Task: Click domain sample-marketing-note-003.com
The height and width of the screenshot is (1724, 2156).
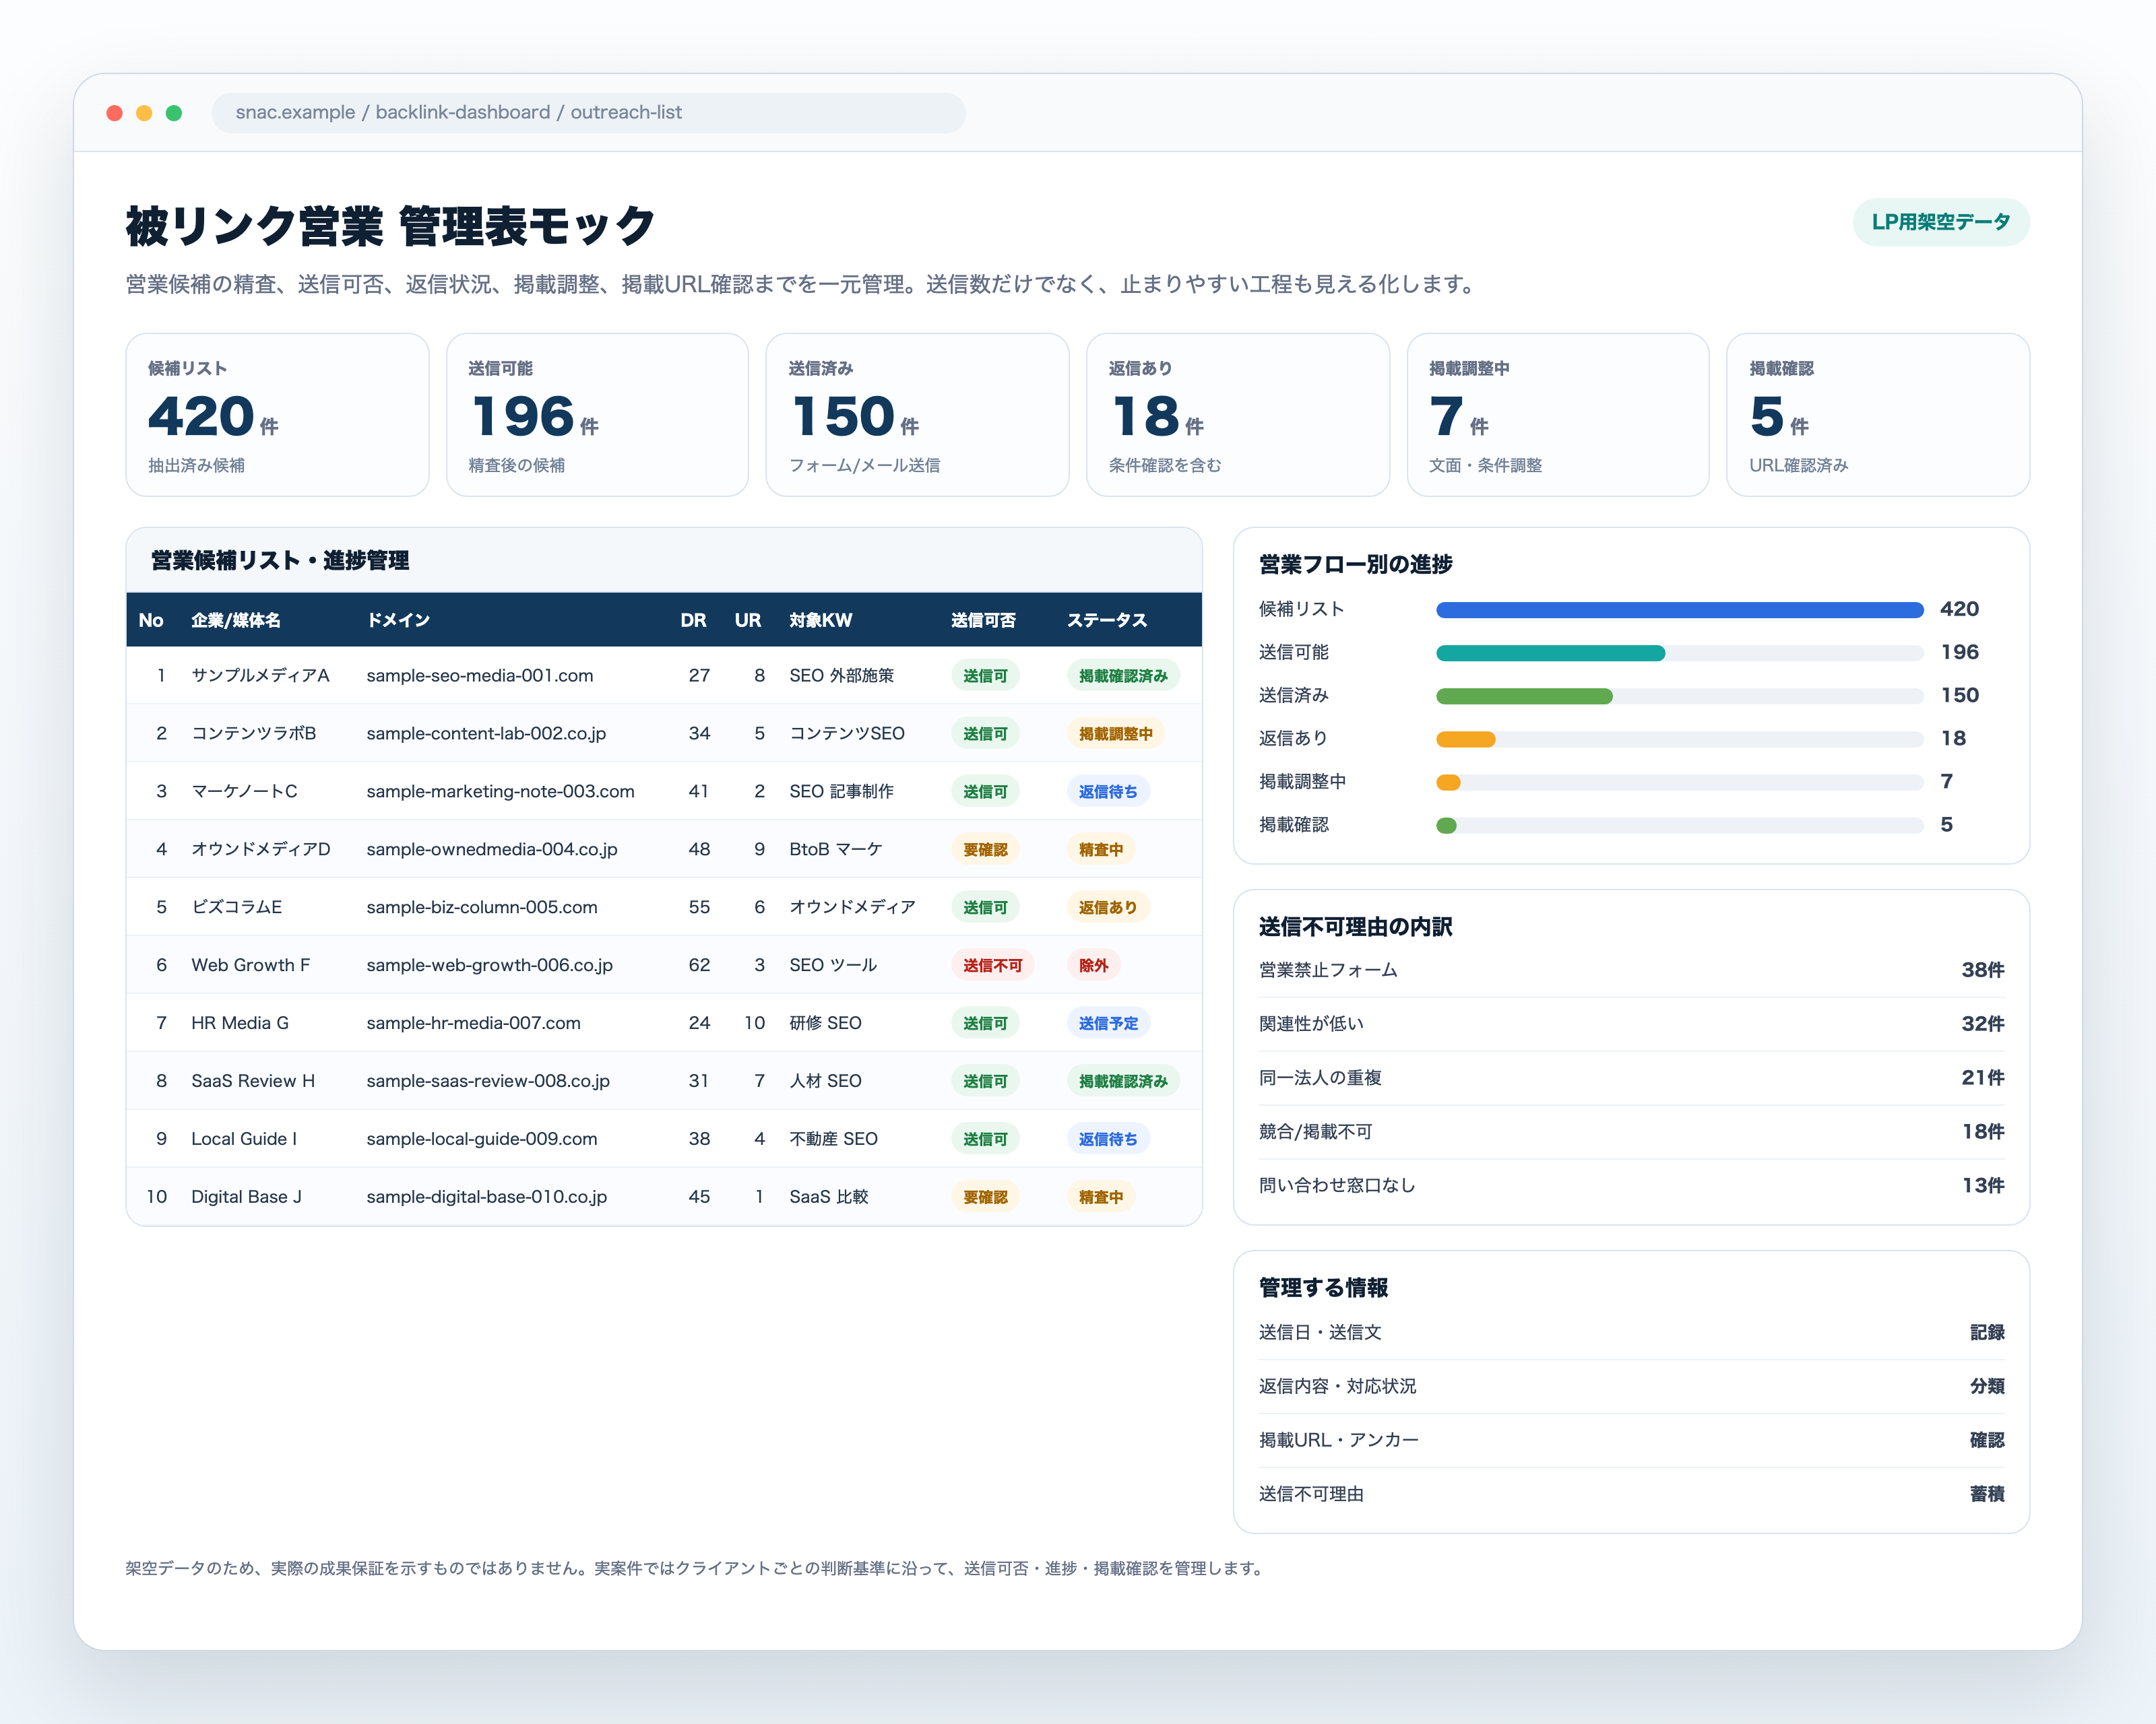Action: click(500, 791)
